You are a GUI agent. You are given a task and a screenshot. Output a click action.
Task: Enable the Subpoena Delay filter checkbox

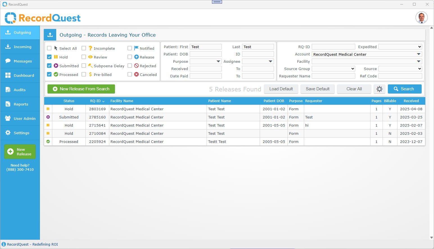point(84,66)
